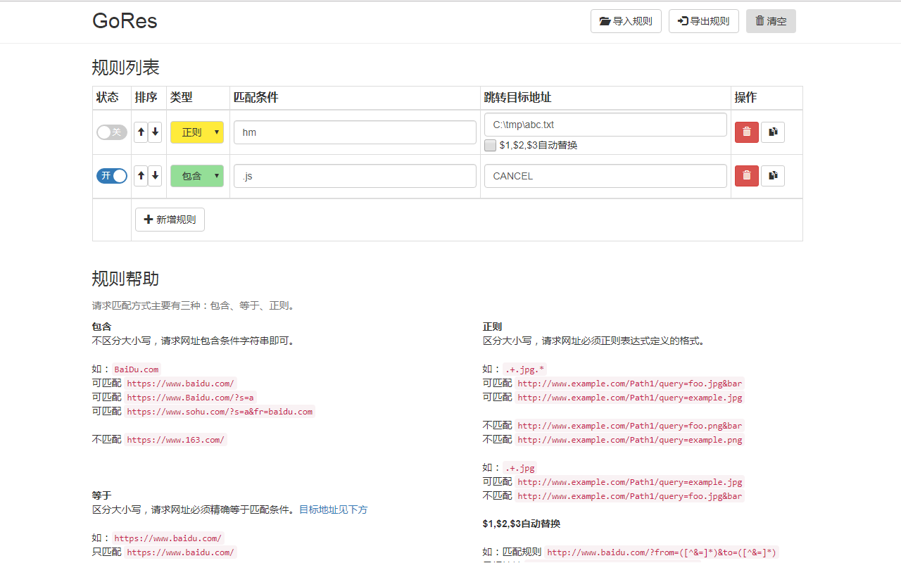Click the query=example.png example URL
This screenshot has height=563, width=901.
click(630, 440)
